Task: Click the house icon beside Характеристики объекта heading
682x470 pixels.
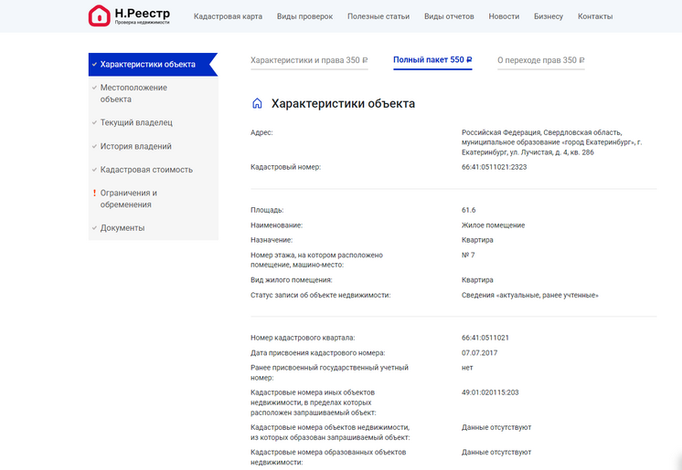Action: coord(257,104)
